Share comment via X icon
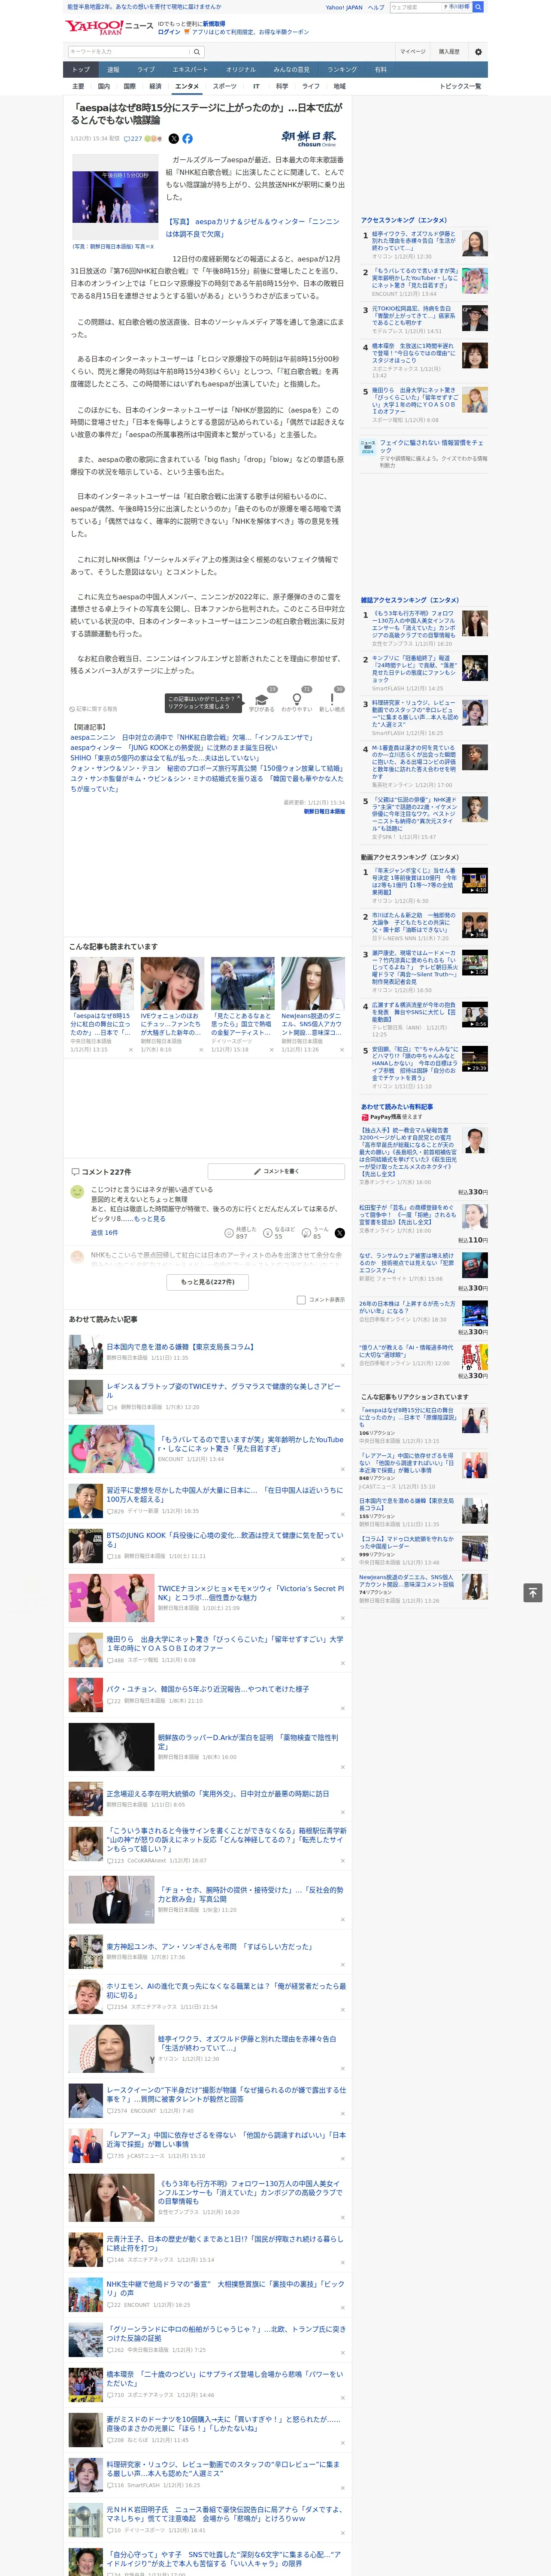The image size is (551, 2576). click(x=339, y=1233)
